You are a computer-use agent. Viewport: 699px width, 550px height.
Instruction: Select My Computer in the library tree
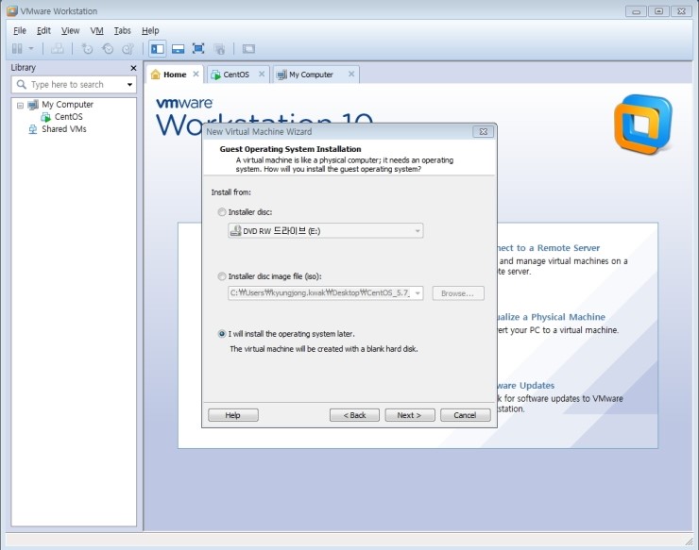[67, 104]
